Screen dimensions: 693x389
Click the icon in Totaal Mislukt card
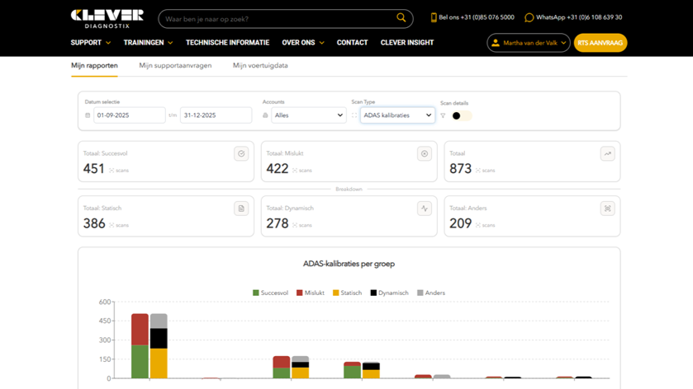(x=425, y=154)
